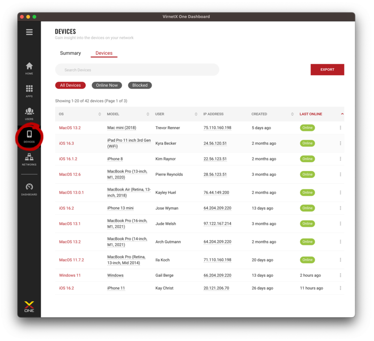Image resolution: width=374 pixels, height=341 pixels.
Task: Click the Search Devices field
Action: pyautogui.click(x=137, y=70)
